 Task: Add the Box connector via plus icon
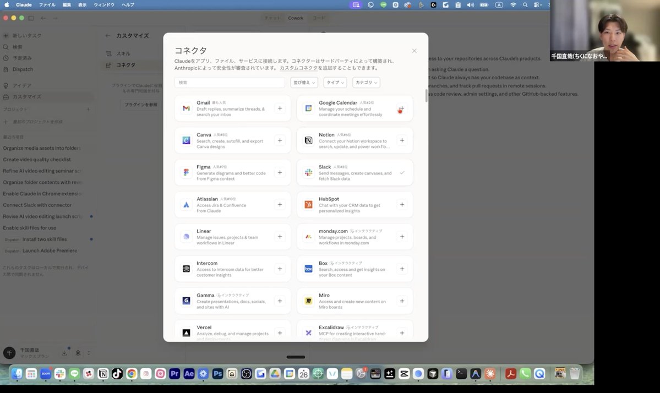402,269
